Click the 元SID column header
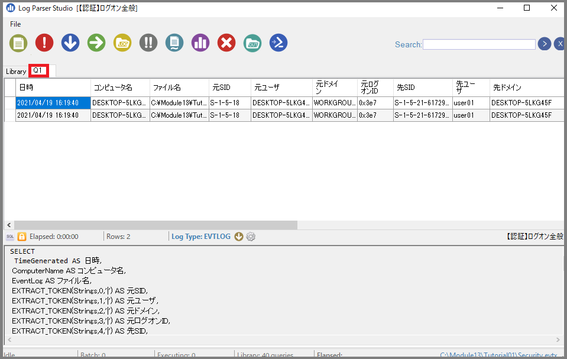The height and width of the screenshot is (359, 567). coord(230,88)
